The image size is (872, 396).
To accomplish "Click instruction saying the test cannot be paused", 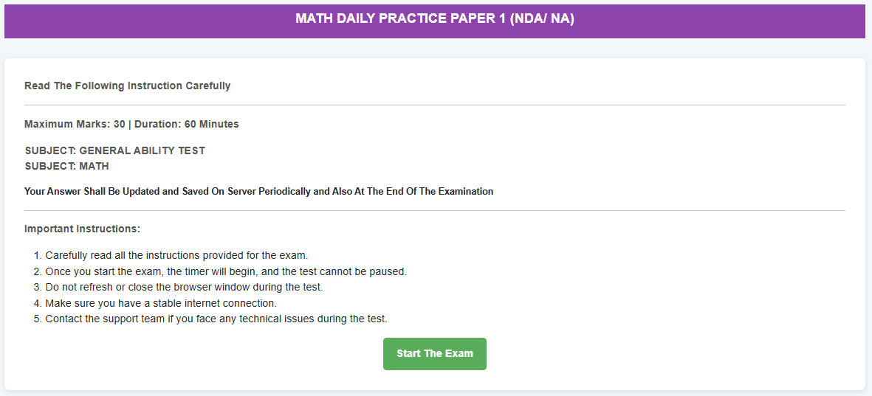I will [x=226, y=271].
